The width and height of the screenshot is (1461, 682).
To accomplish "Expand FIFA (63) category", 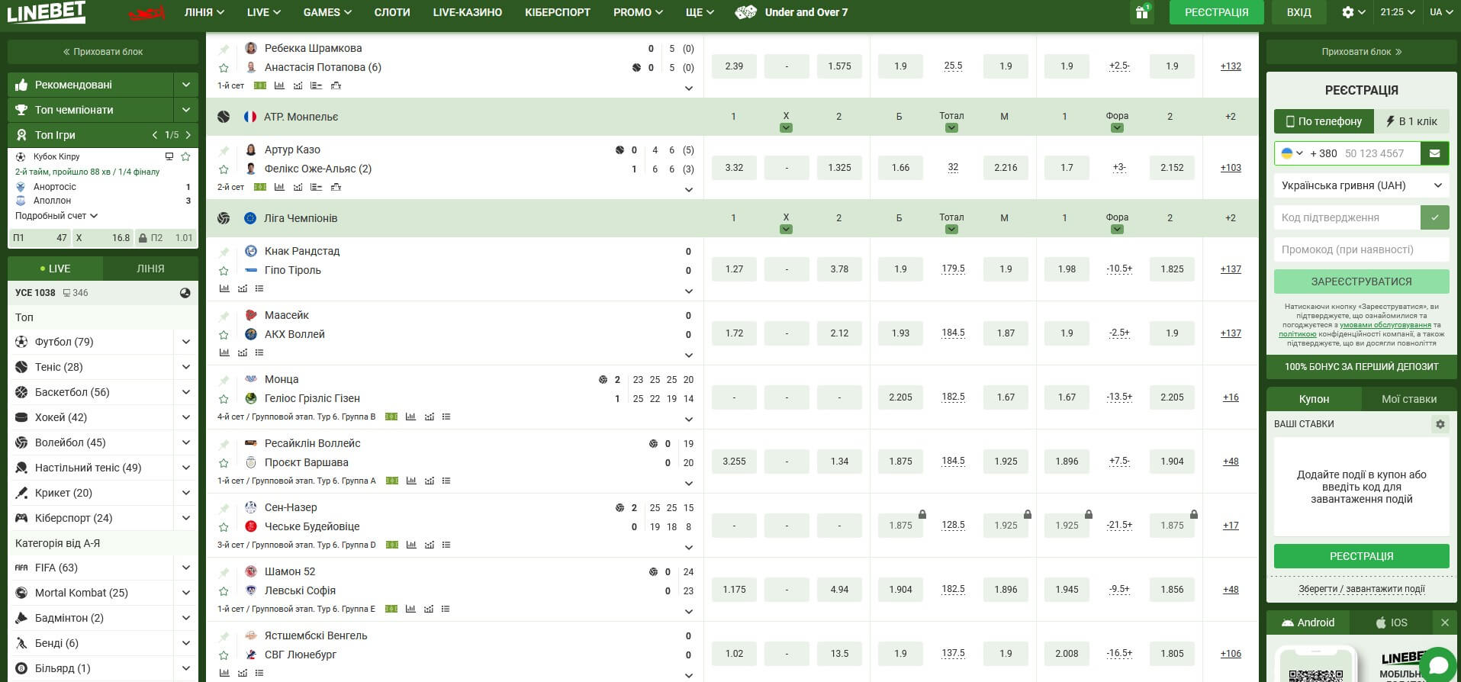I will 185,568.
